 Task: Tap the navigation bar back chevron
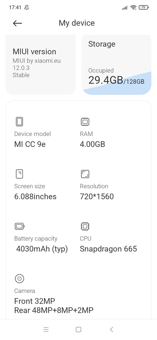[x=111, y=330]
